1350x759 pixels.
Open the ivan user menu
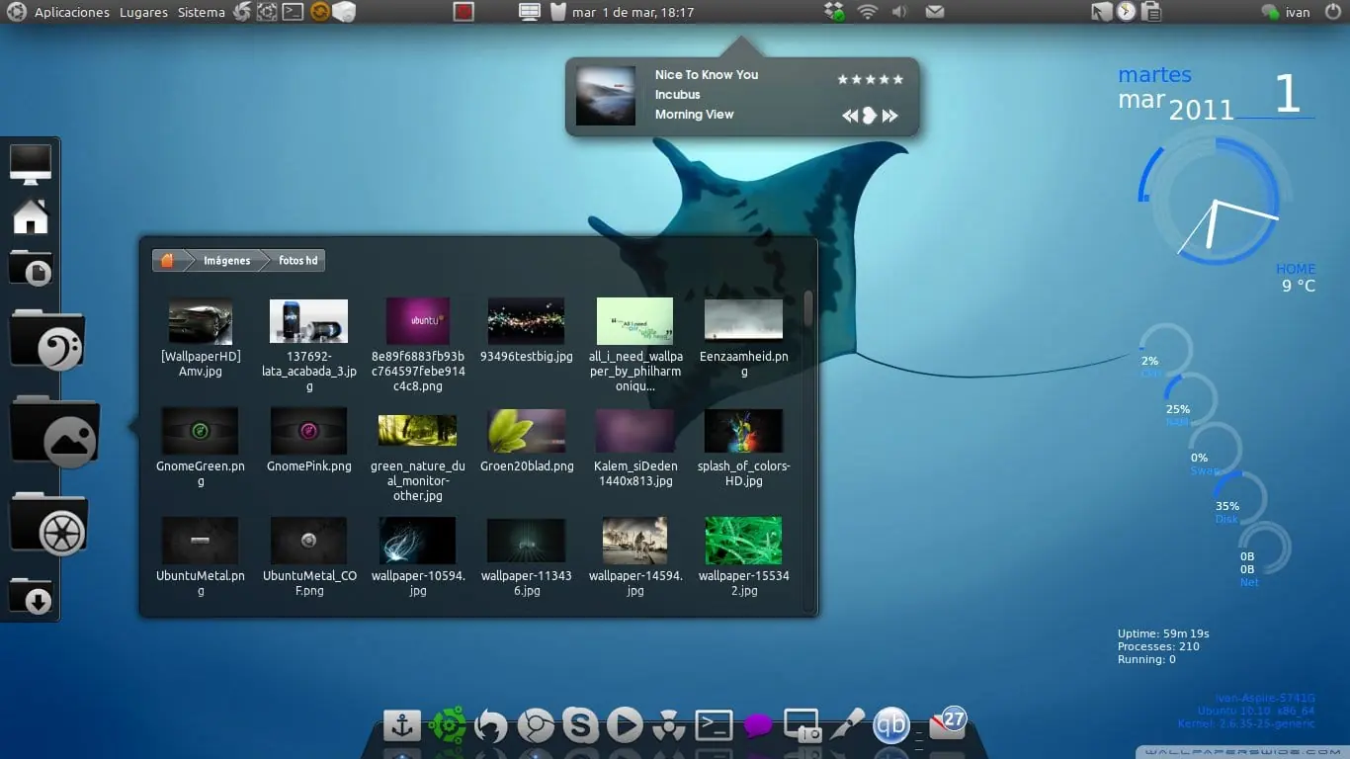coord(1286,13)
